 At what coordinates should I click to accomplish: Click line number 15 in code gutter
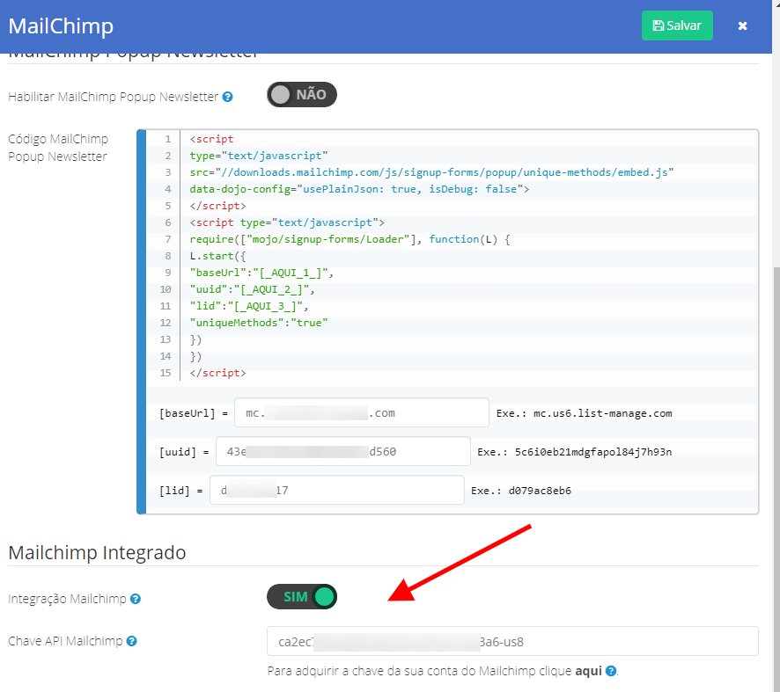166,373
